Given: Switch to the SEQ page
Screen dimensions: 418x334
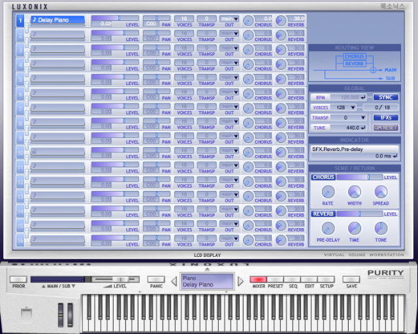Looking at the screenshot, I should pyautogui.click(x=292, y=279).
